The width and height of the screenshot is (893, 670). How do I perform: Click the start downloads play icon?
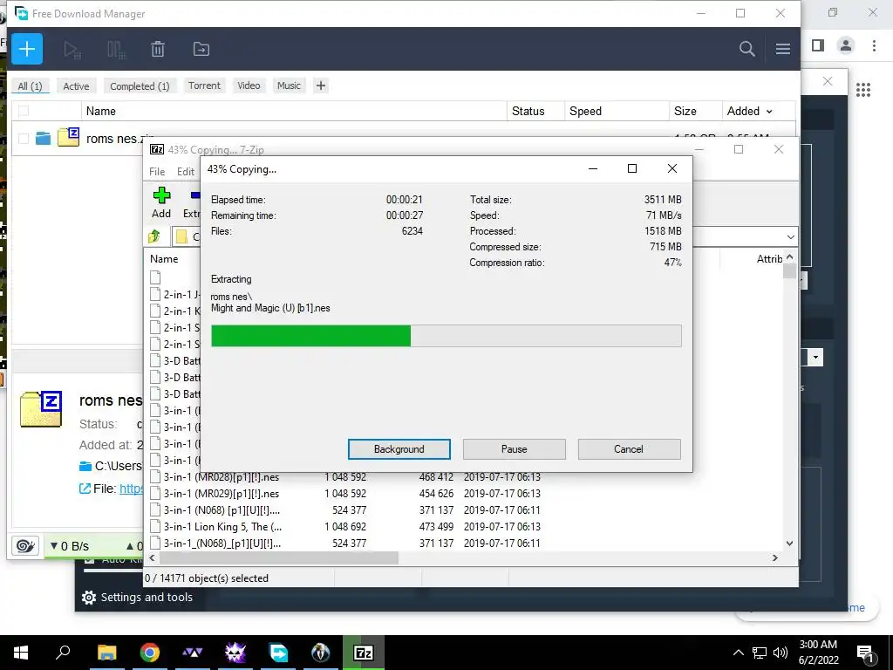(72, 50)
